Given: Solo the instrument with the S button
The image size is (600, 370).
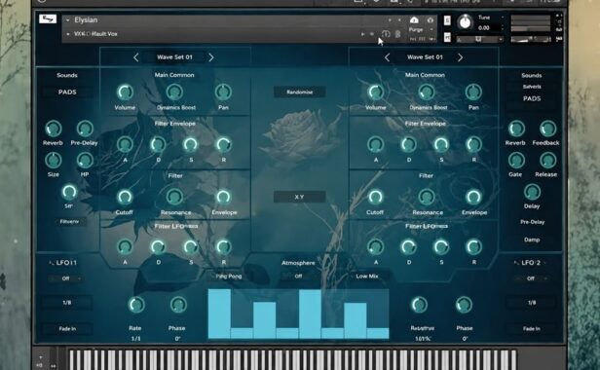Looking at the screenshot, I should (447, 20).
